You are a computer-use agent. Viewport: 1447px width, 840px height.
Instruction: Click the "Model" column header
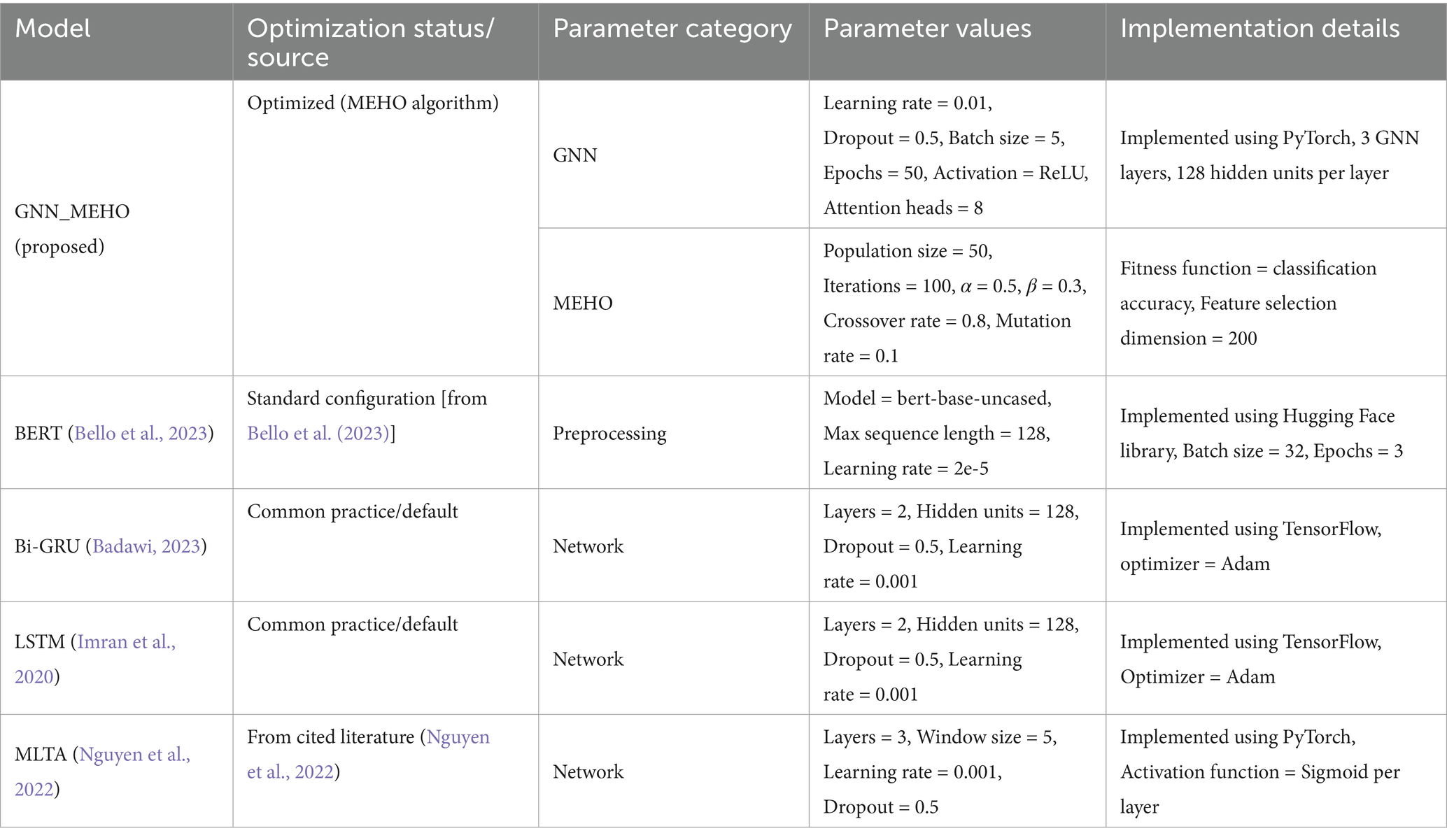click(53, 29)
